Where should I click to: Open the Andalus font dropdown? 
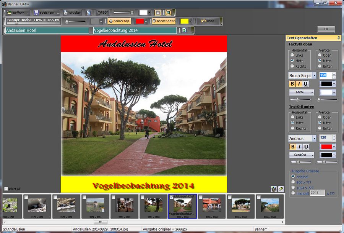(314, 138)
